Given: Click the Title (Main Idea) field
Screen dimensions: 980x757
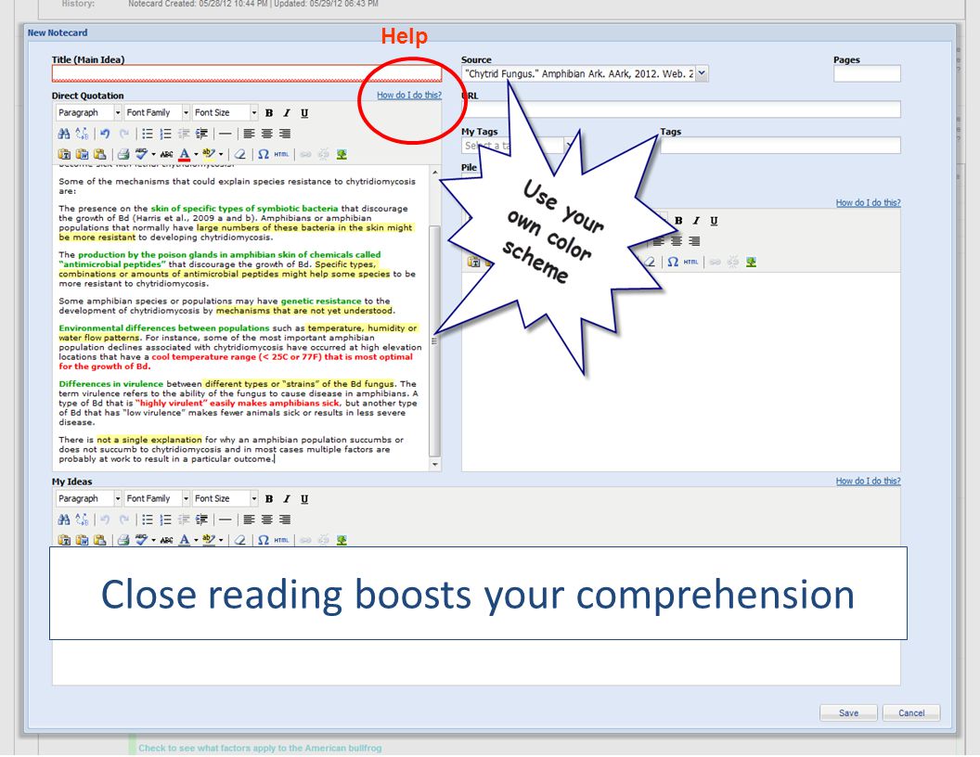Looking at the screenshot, I should point(247,73).
